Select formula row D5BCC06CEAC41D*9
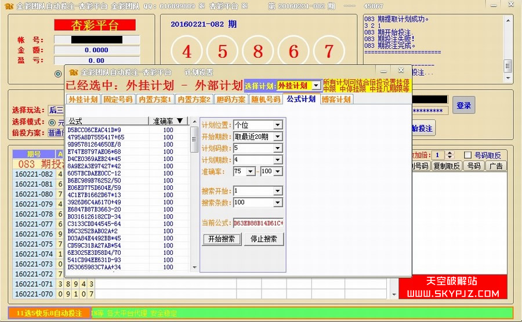Viewport: 522px width, 322px height. pos(128,130)
